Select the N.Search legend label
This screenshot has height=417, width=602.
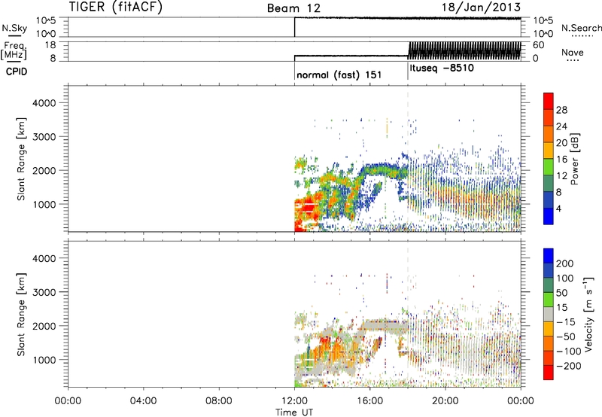click(581, 28)
